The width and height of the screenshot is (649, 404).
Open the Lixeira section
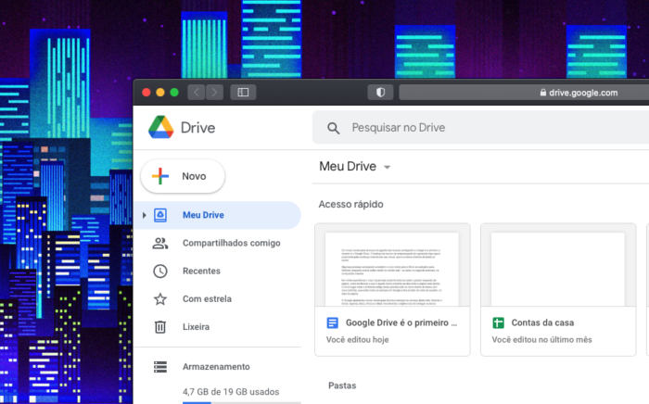(x=217, y=327)
